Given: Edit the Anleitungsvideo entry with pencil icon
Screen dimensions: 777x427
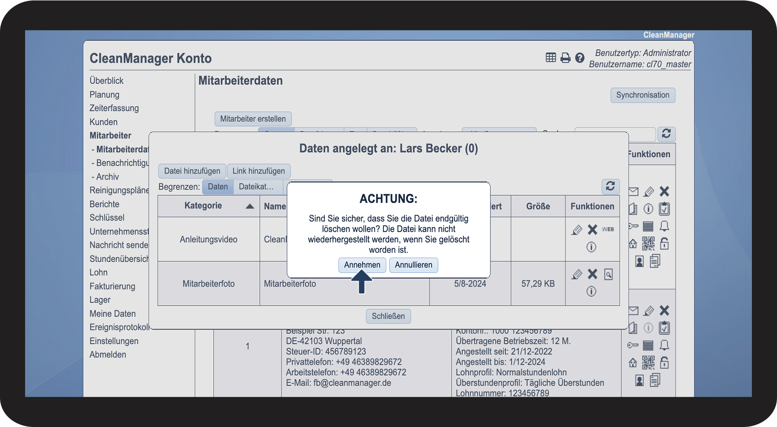Looking at the screenshot, I should [576, 230].
